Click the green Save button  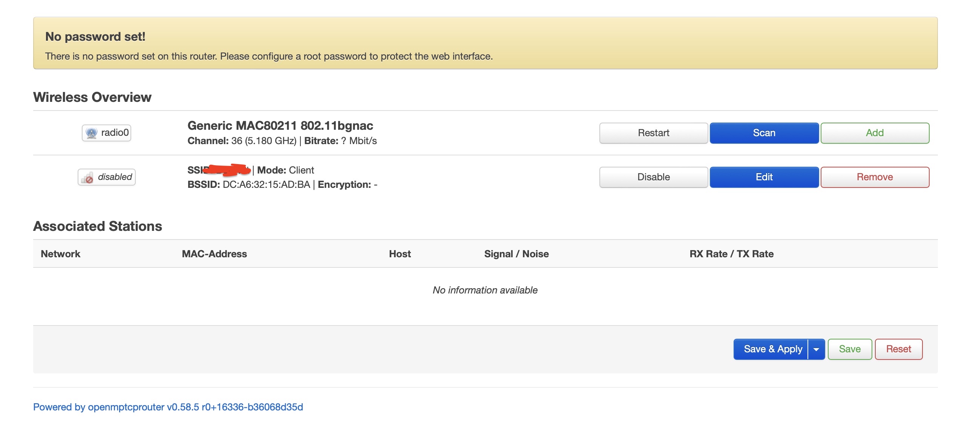click(849, 349)
